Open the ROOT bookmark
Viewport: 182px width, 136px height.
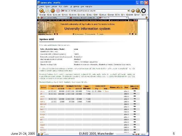137,15
